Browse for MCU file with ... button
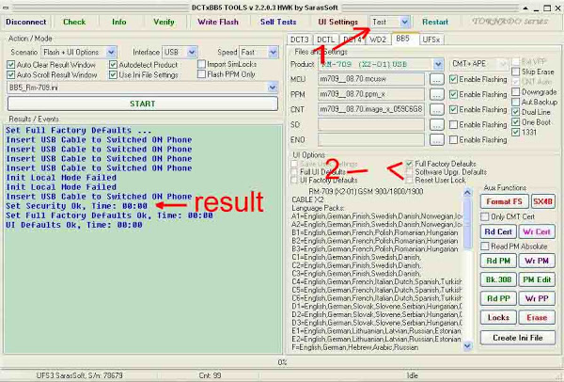Image resolution: width=564 pixels, height=382 pixels. pyautogui.click(x=436, y=79)
